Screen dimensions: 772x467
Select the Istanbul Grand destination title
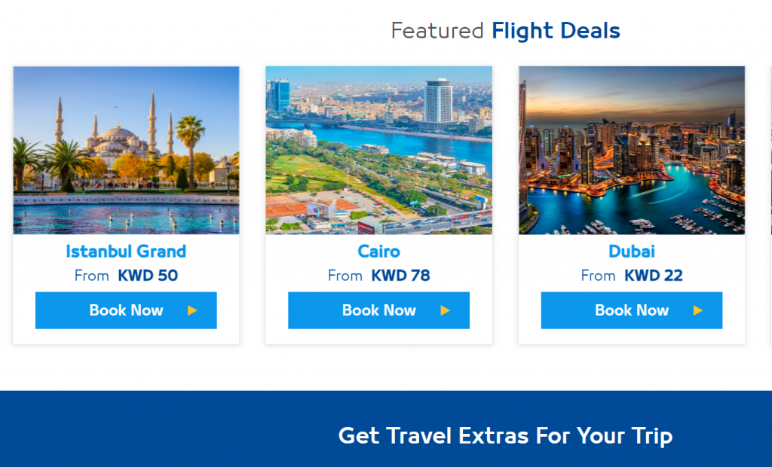(x=126, y=252)
